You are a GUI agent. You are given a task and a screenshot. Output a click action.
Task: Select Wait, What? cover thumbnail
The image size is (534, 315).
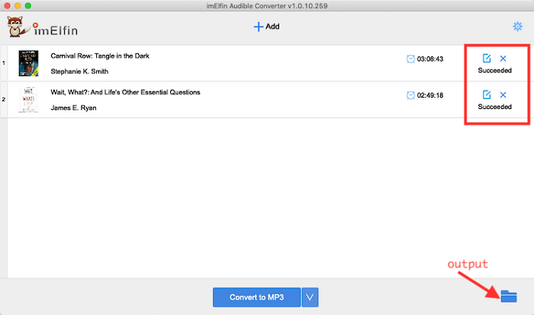[29, 100]
